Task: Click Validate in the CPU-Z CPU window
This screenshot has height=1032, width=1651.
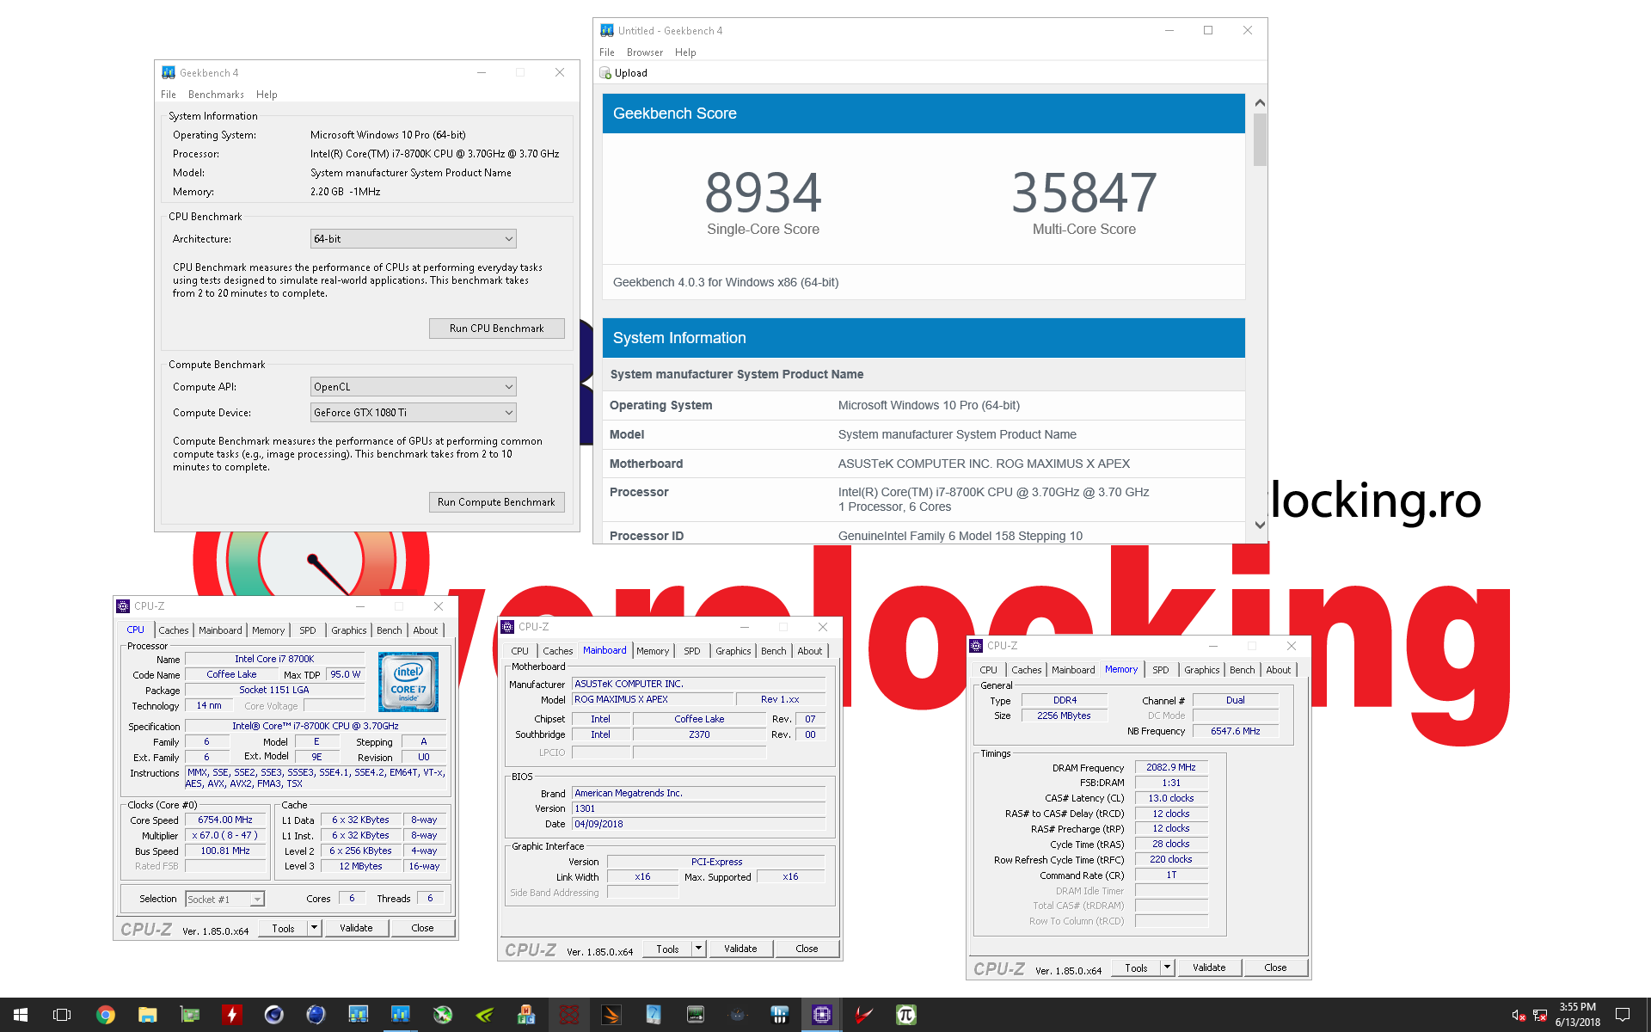Action: click(356, 928)
